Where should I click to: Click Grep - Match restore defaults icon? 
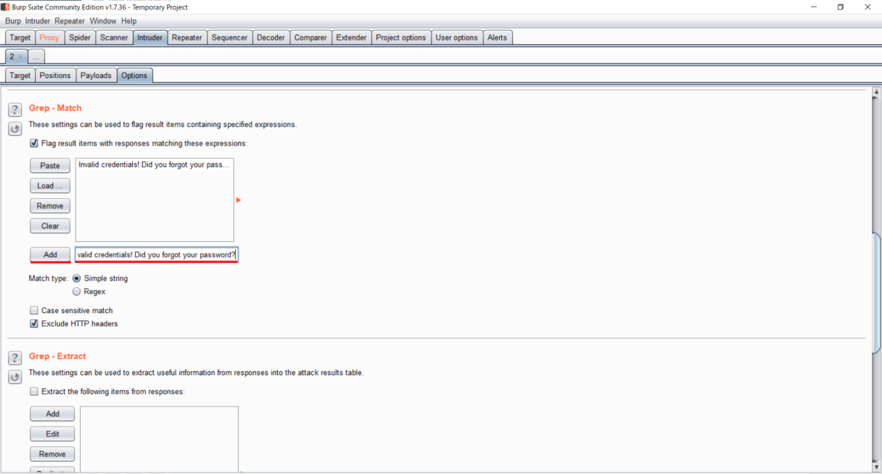pyautogui.click(x=15, y=129)
